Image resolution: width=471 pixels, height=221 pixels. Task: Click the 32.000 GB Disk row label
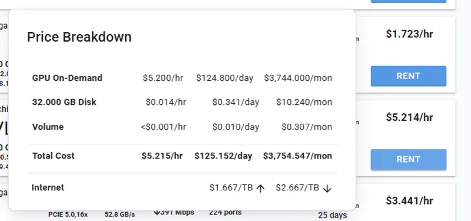(x=64, y=102)
